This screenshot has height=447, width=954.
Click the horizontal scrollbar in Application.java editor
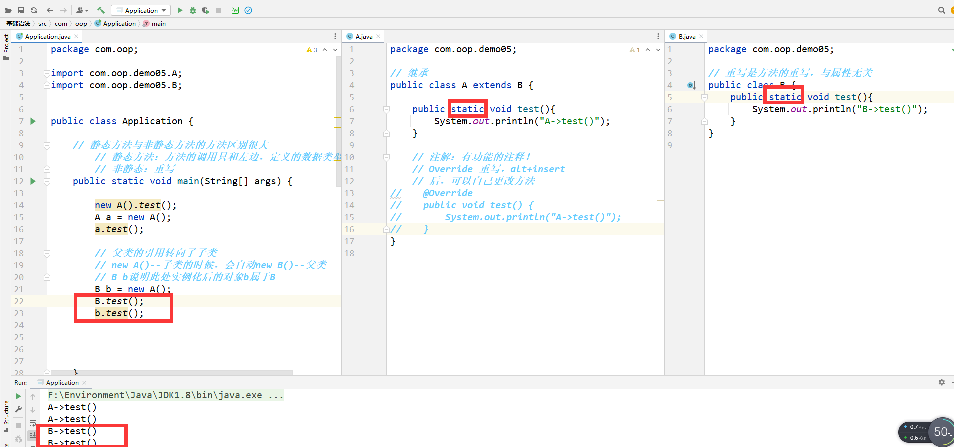coord(172,373)
